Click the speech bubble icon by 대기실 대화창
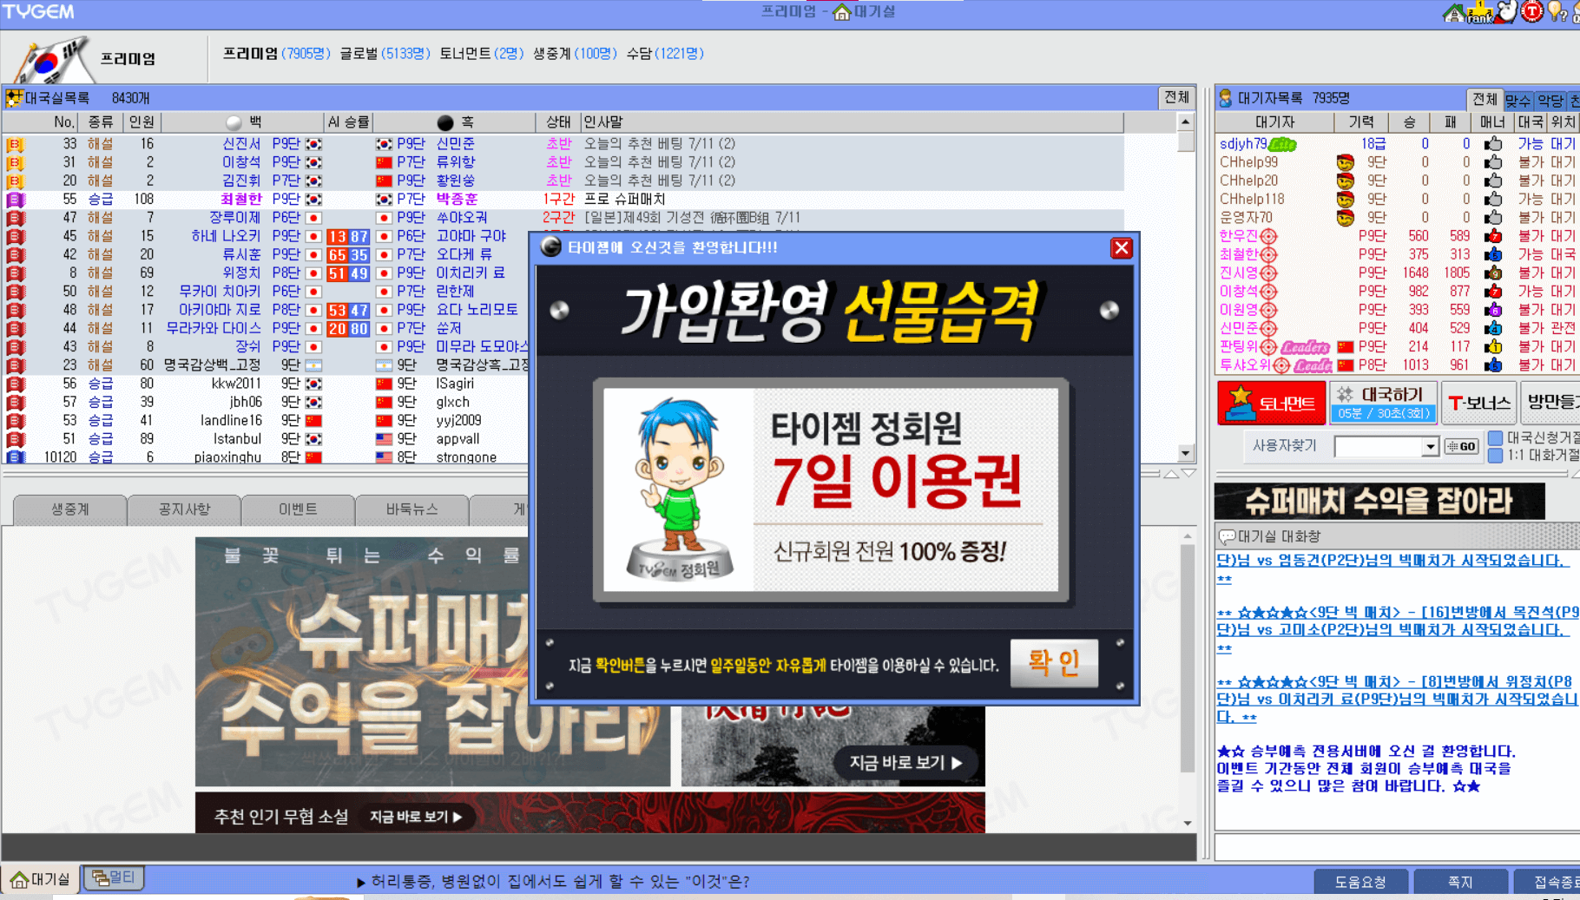 (1227, 536)
